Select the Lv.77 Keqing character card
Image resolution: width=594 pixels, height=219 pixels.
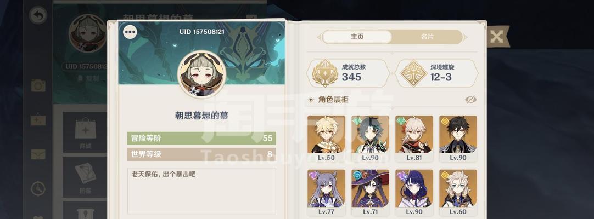coord(326,193)
